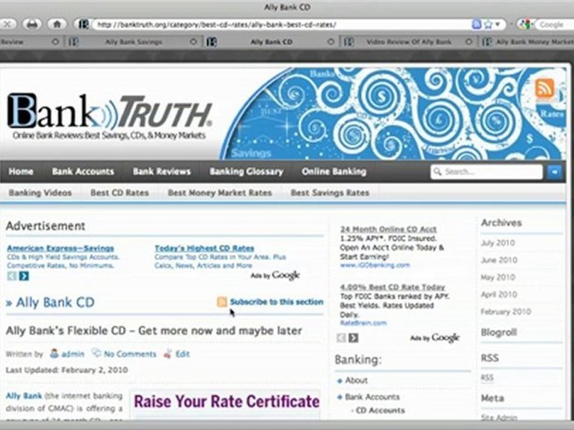Bookmark page with the star icon
The image size is (574, 430).
click(488, 24)
